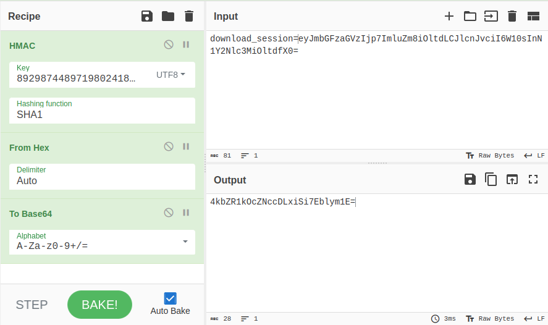Clear the recipe with trash icon
The image size is (548, 325).
[189, 16]
